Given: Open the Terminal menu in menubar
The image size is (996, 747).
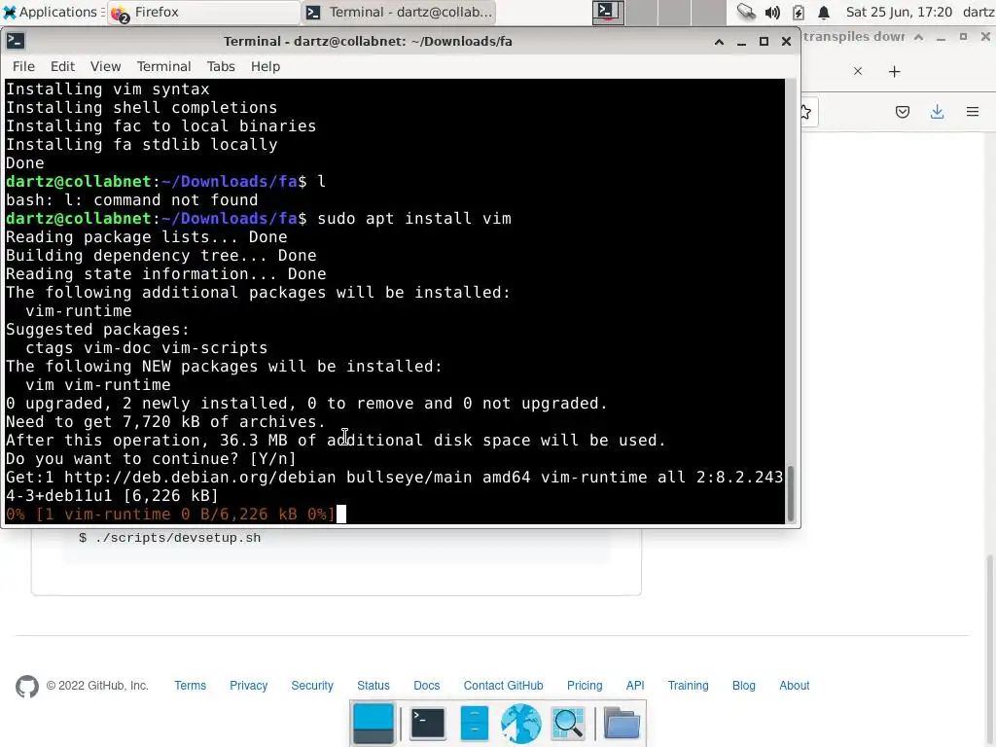Looking at the screenshot, I should tap(163, 66).
